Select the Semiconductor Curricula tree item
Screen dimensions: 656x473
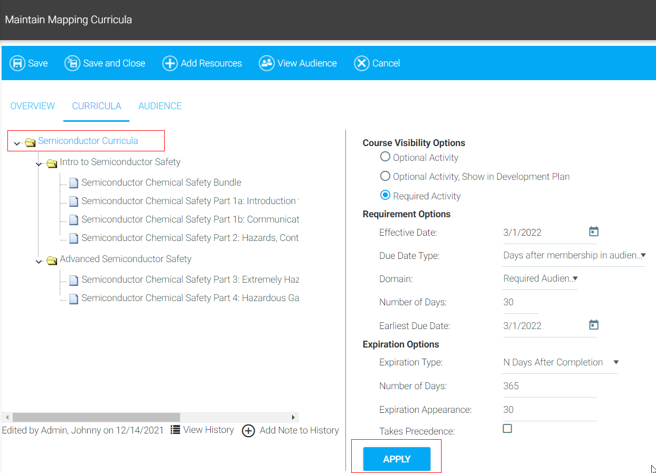point(88,141)
